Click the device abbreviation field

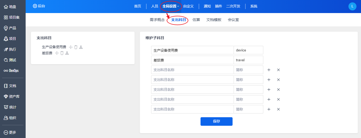click(248, 50)
